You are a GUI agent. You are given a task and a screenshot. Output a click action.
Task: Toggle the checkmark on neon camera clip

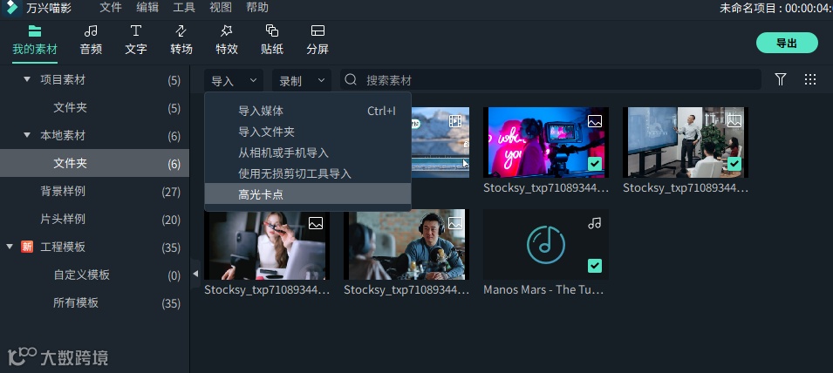point(595,164)
